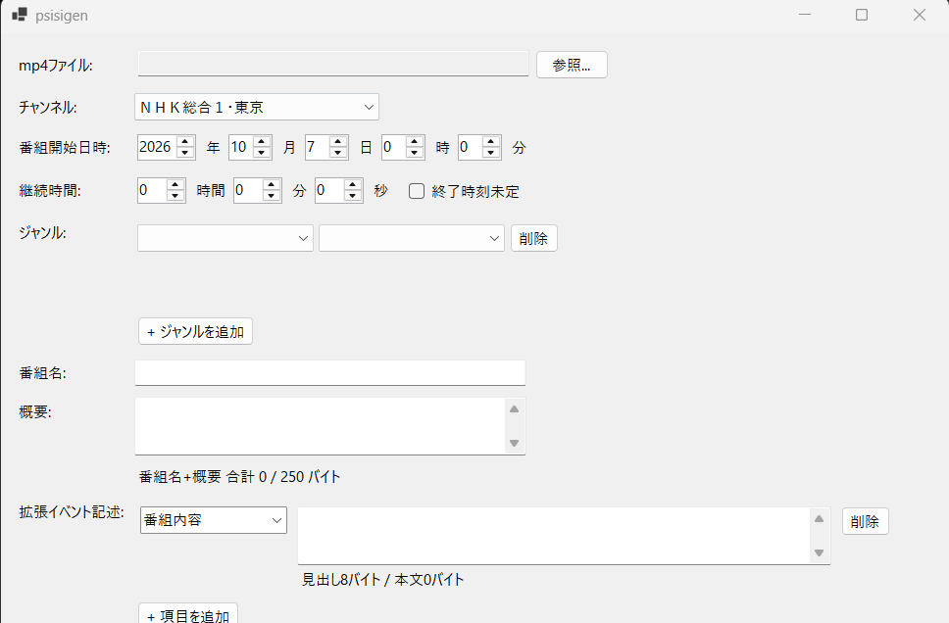
Task: Click inside the 拡張イベント記述 text area
Action: (554, 536)
